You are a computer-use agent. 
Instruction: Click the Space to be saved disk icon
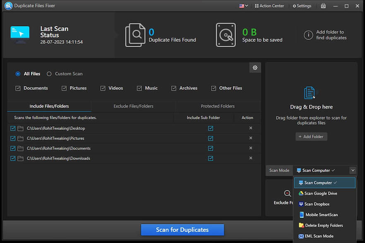point(226,35)
